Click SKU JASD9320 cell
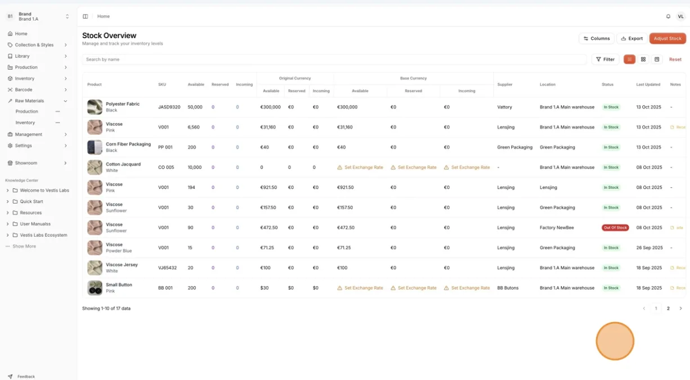Image resolution: width=690 pixels, height=380 pixels. click(x=169, y=107)
